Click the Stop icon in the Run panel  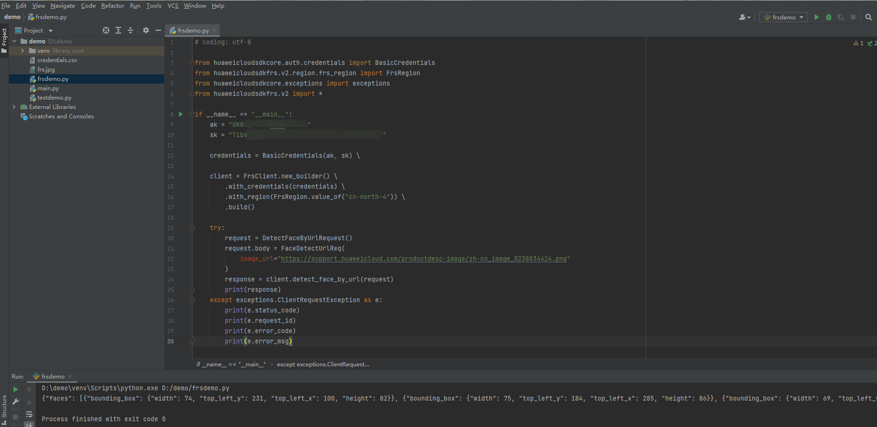point(15,416)
